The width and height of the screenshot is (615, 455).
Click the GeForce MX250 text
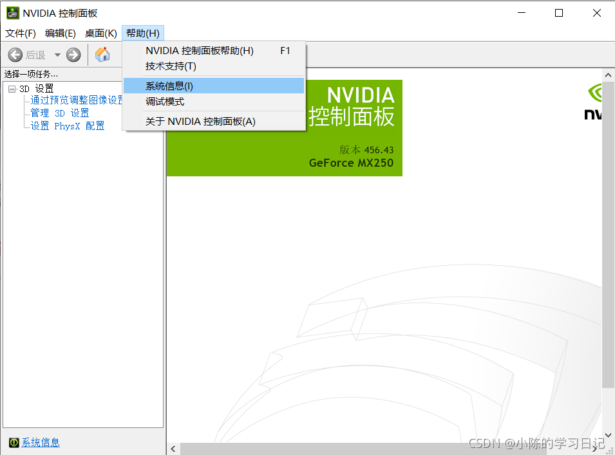click(351, 163)
